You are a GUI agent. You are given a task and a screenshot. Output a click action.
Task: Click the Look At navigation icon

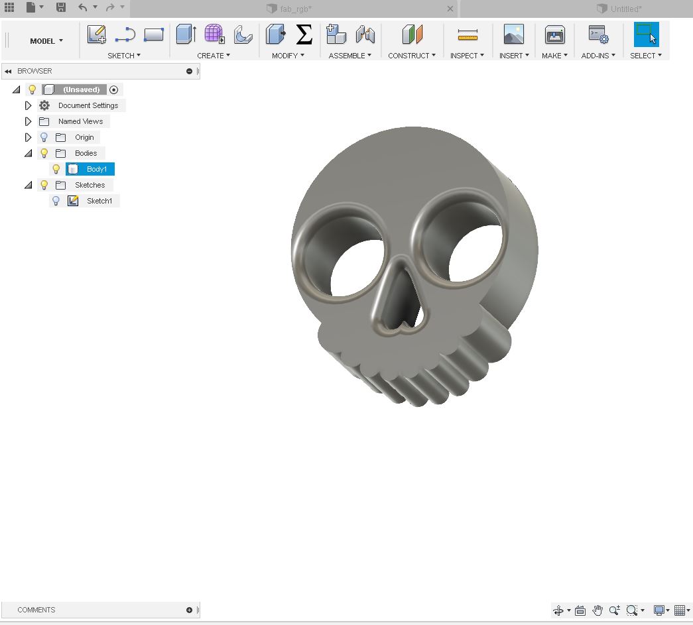tap(580, 610)
